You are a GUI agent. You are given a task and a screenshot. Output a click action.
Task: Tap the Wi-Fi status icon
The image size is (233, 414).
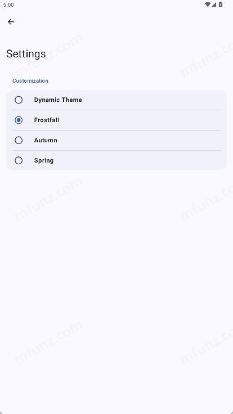click(208, 4)
